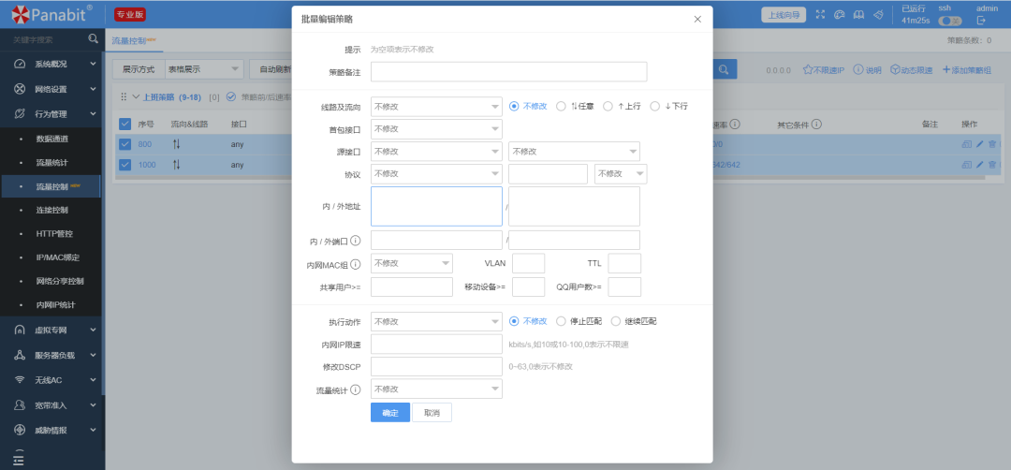The height and width of the screenshot is (470, 1011).
Task: Click into the 策略备注 input field
Action: click(508, 72)
